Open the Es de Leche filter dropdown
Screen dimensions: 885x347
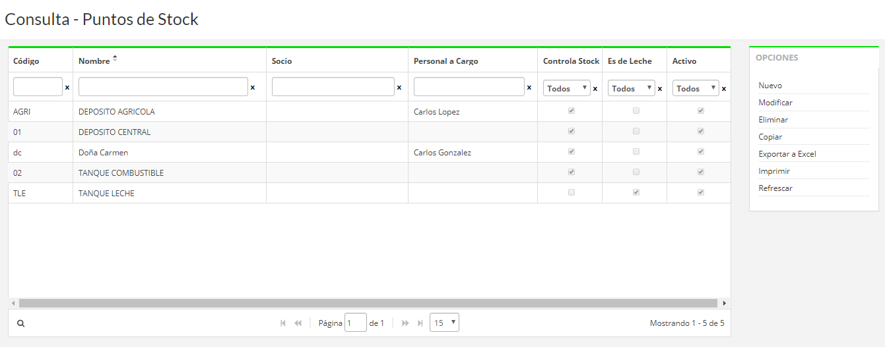632,88
